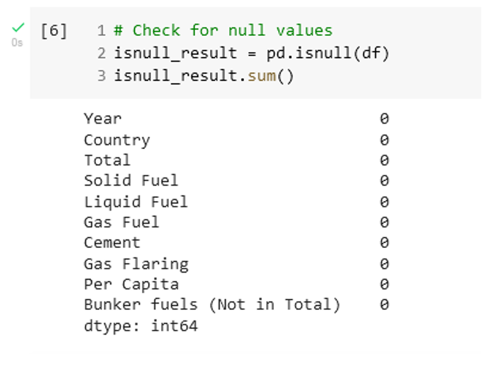Viewport: 498px width, 368px height.
Task: Click the 'Per Capita' output row label
Action: (x=131, y=285)
